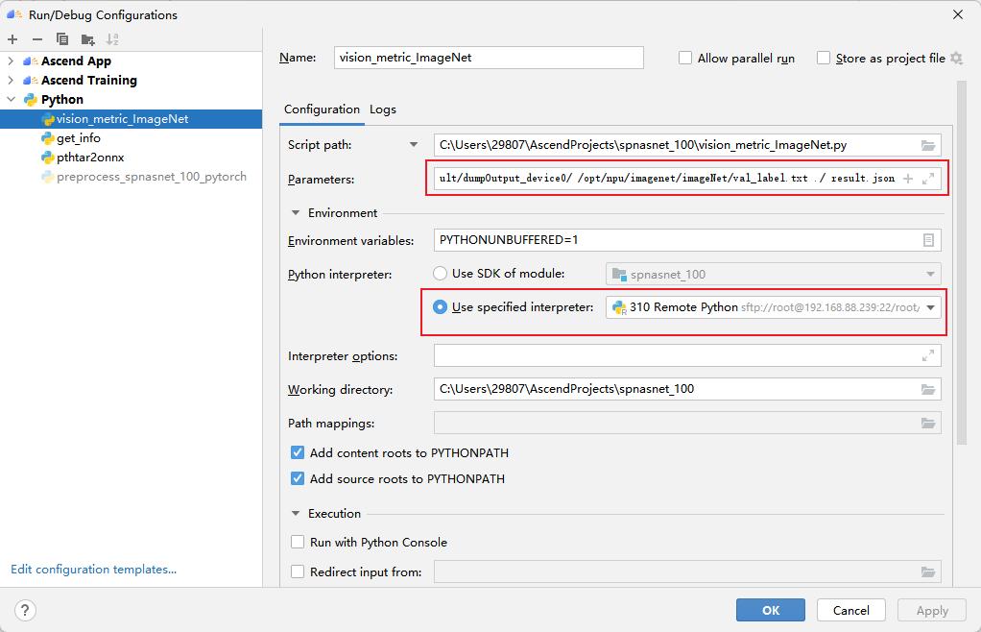
Task: Expand the Ascend App tree node
Action: [10, 61]
